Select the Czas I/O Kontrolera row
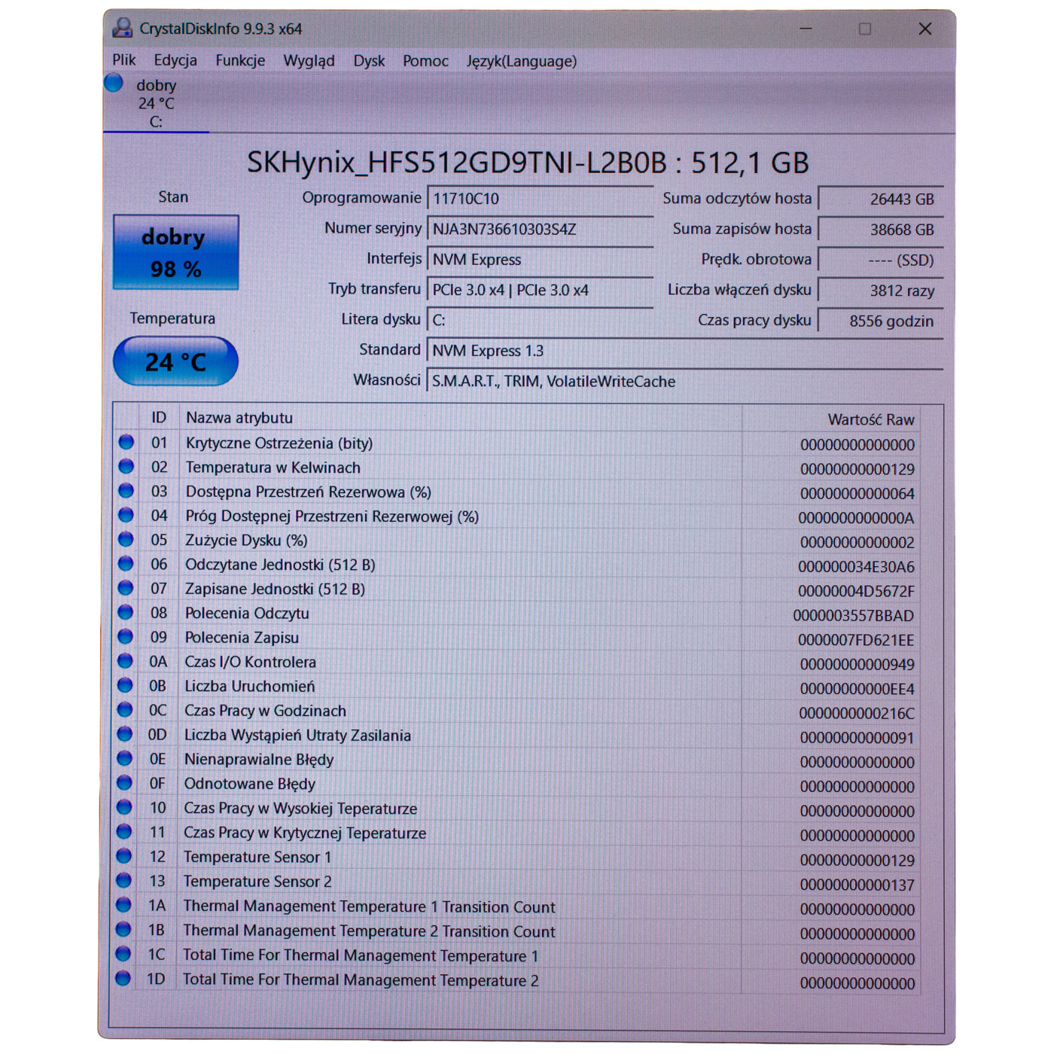 point(516,663)
